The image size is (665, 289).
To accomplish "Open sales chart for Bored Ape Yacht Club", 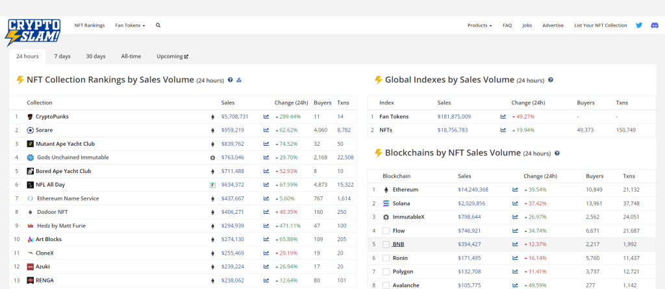I will tap(266, 171).
